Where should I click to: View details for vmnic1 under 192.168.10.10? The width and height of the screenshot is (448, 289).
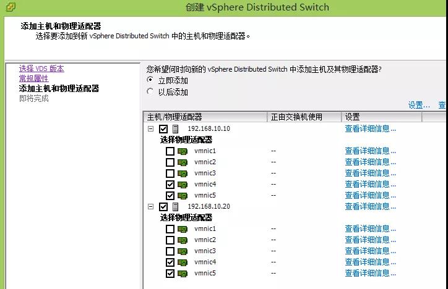click(370, 151)
